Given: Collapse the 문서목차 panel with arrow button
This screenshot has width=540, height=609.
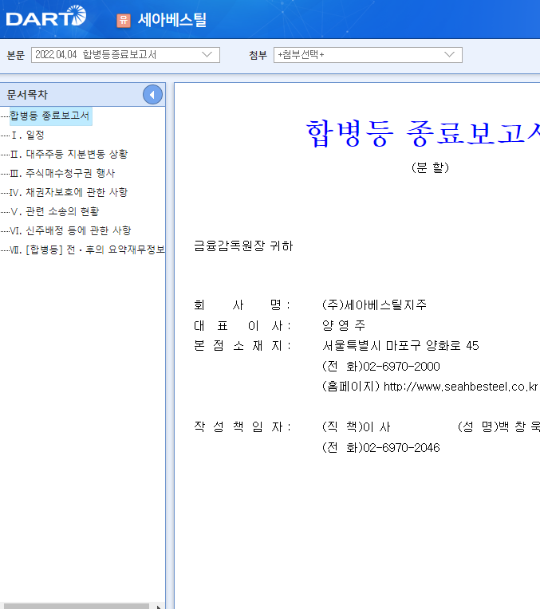Looking at the screenshot, I should [x=152, y=94].
